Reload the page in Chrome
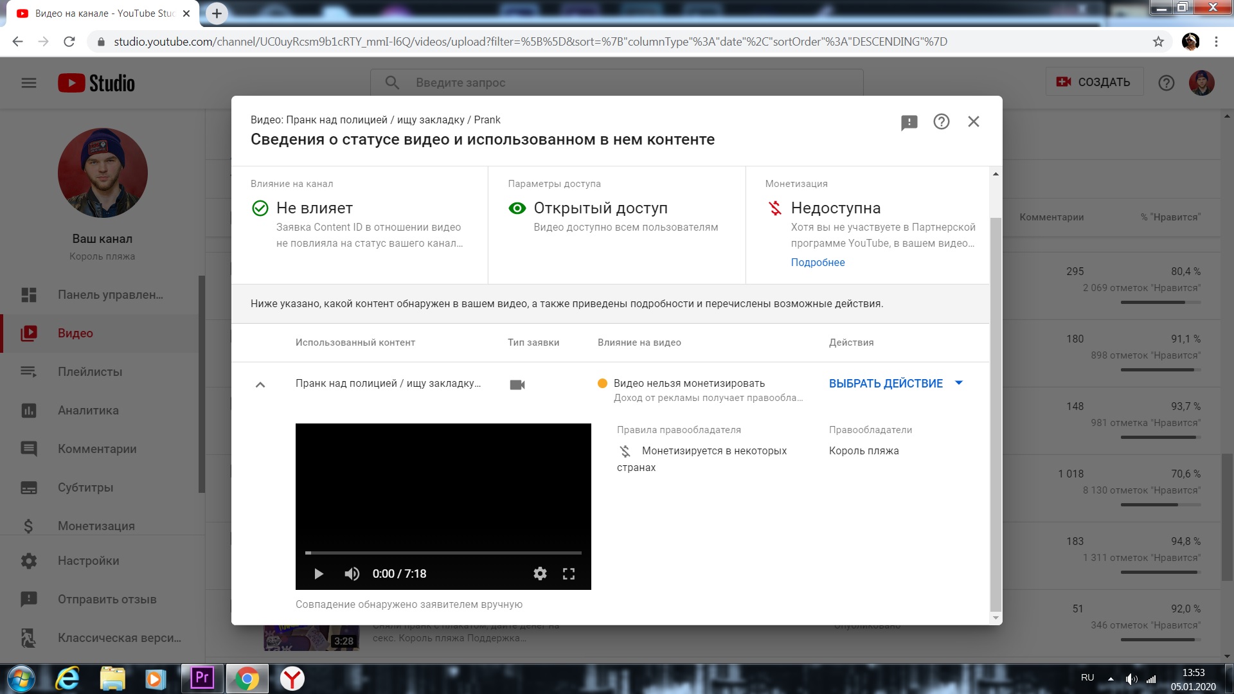This screenshot has height=694, width=1234. [x=69, y=42]
